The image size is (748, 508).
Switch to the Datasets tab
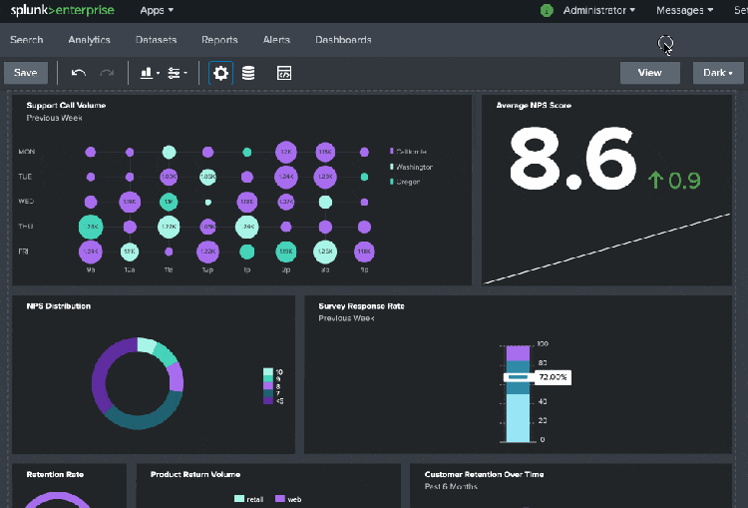click(156, 40)
